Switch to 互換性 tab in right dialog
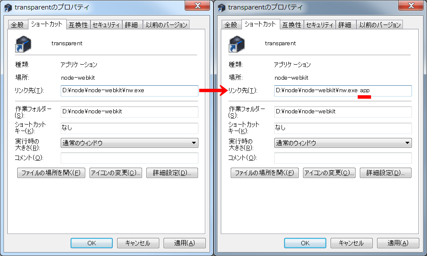The height and width of the screenshot is (256, 427). 292,25
